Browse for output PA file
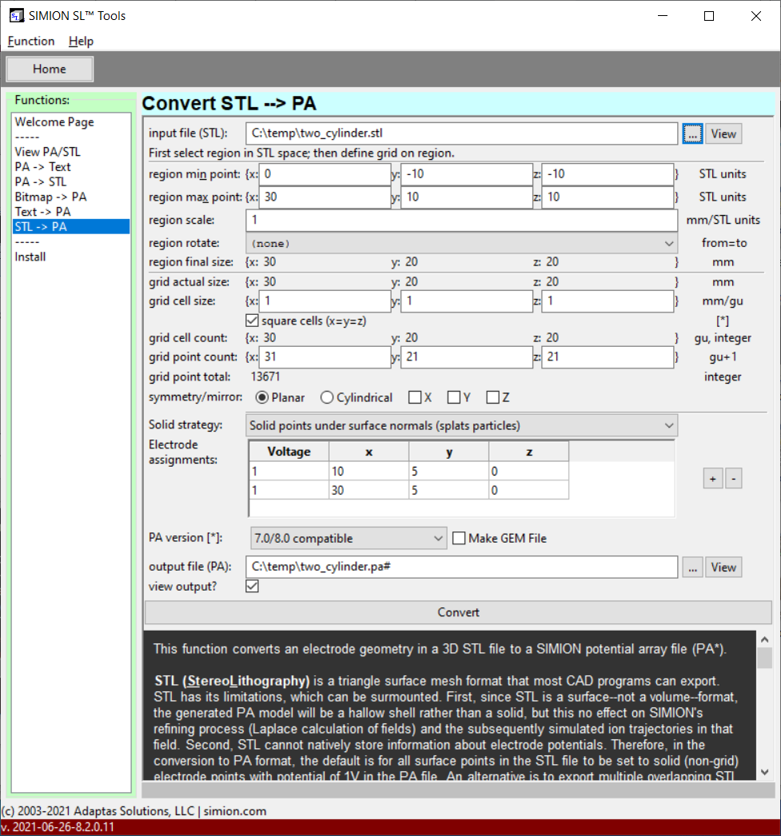The height and width of the screenshot is (836, 781). (x=692, y=567)
